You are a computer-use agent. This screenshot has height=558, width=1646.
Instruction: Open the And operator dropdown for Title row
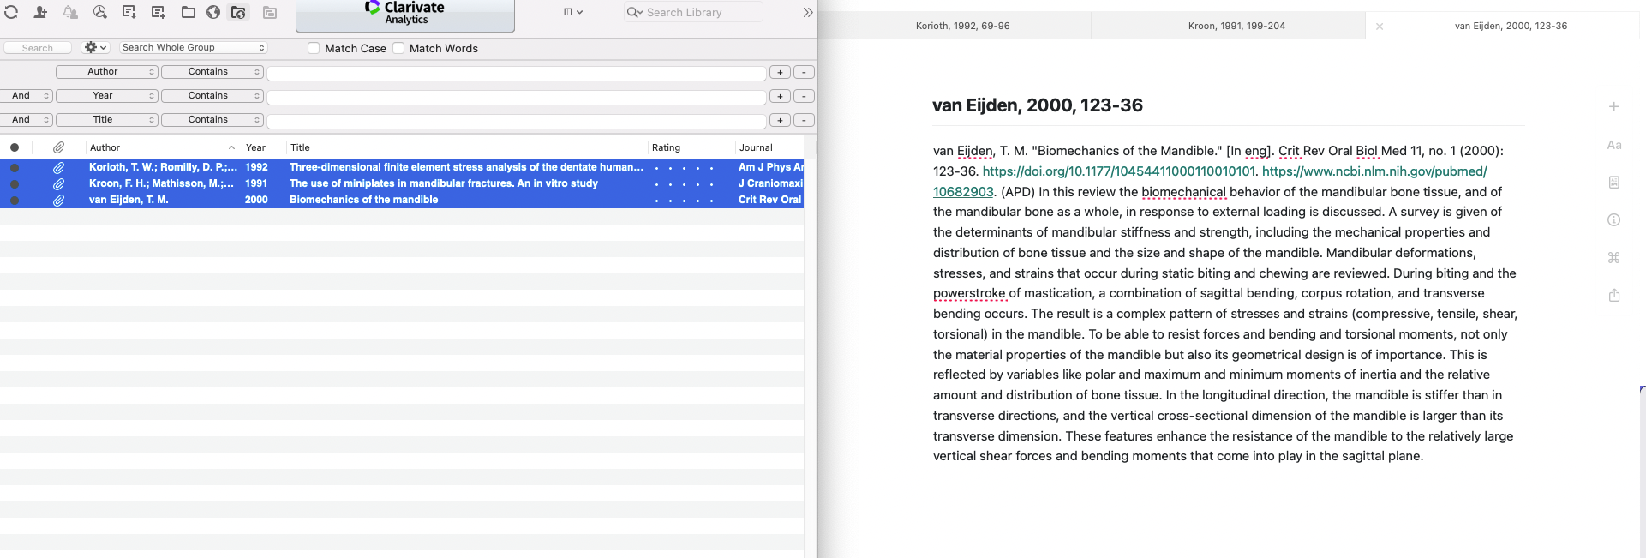coord(27,120)
